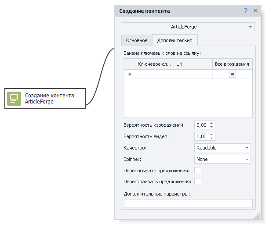Click the empty Url cell in the table
This screenshot has width=269, height=228.
click(x=193, y=74)
